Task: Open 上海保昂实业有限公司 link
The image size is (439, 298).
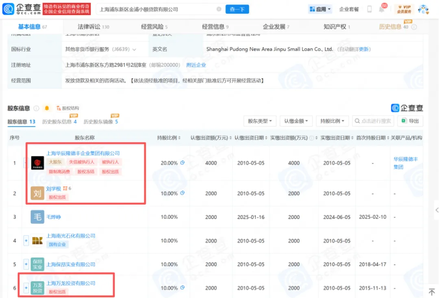Action: tap(71, 264)
